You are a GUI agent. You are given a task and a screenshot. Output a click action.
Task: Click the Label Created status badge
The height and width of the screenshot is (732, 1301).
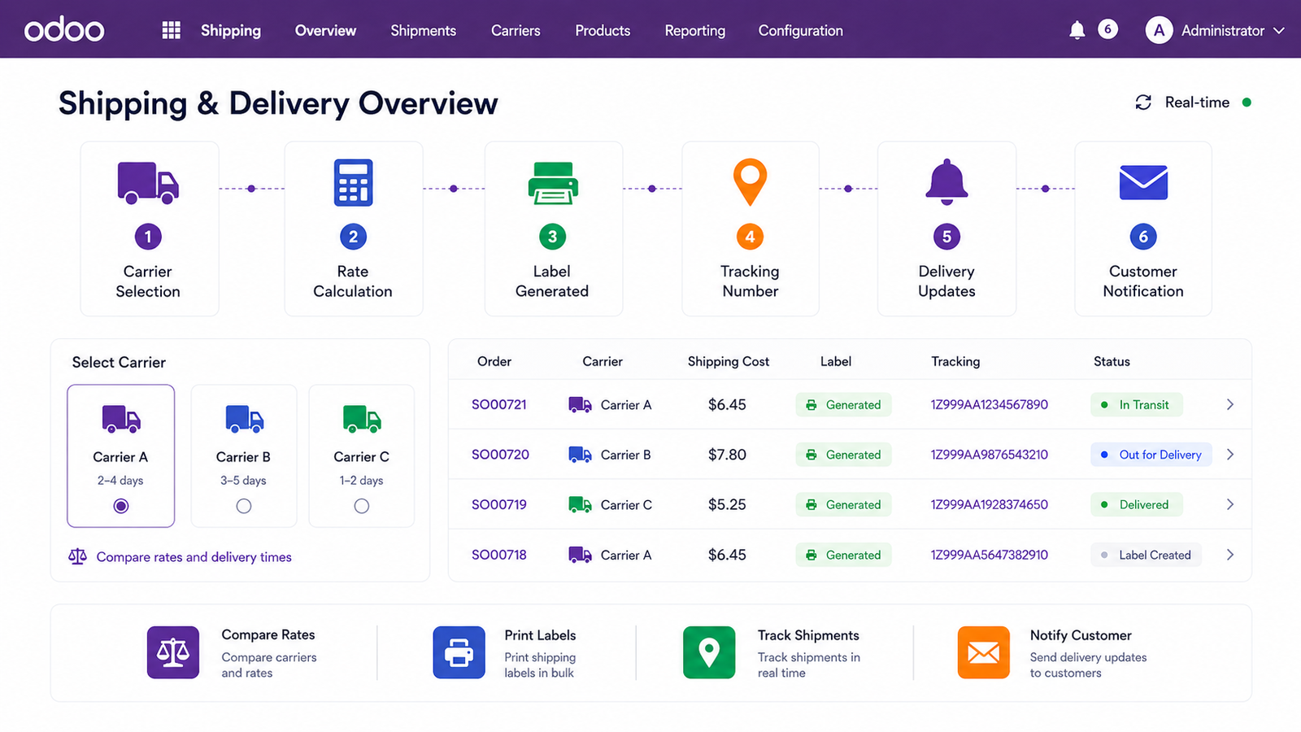[1146, 555]
